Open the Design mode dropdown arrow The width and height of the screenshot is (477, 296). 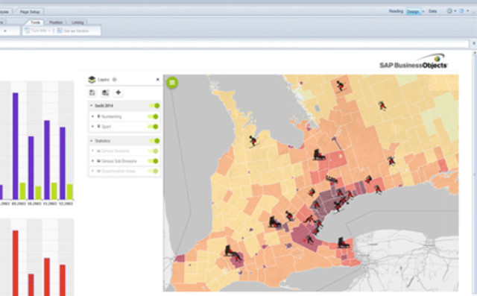(423, 12)
